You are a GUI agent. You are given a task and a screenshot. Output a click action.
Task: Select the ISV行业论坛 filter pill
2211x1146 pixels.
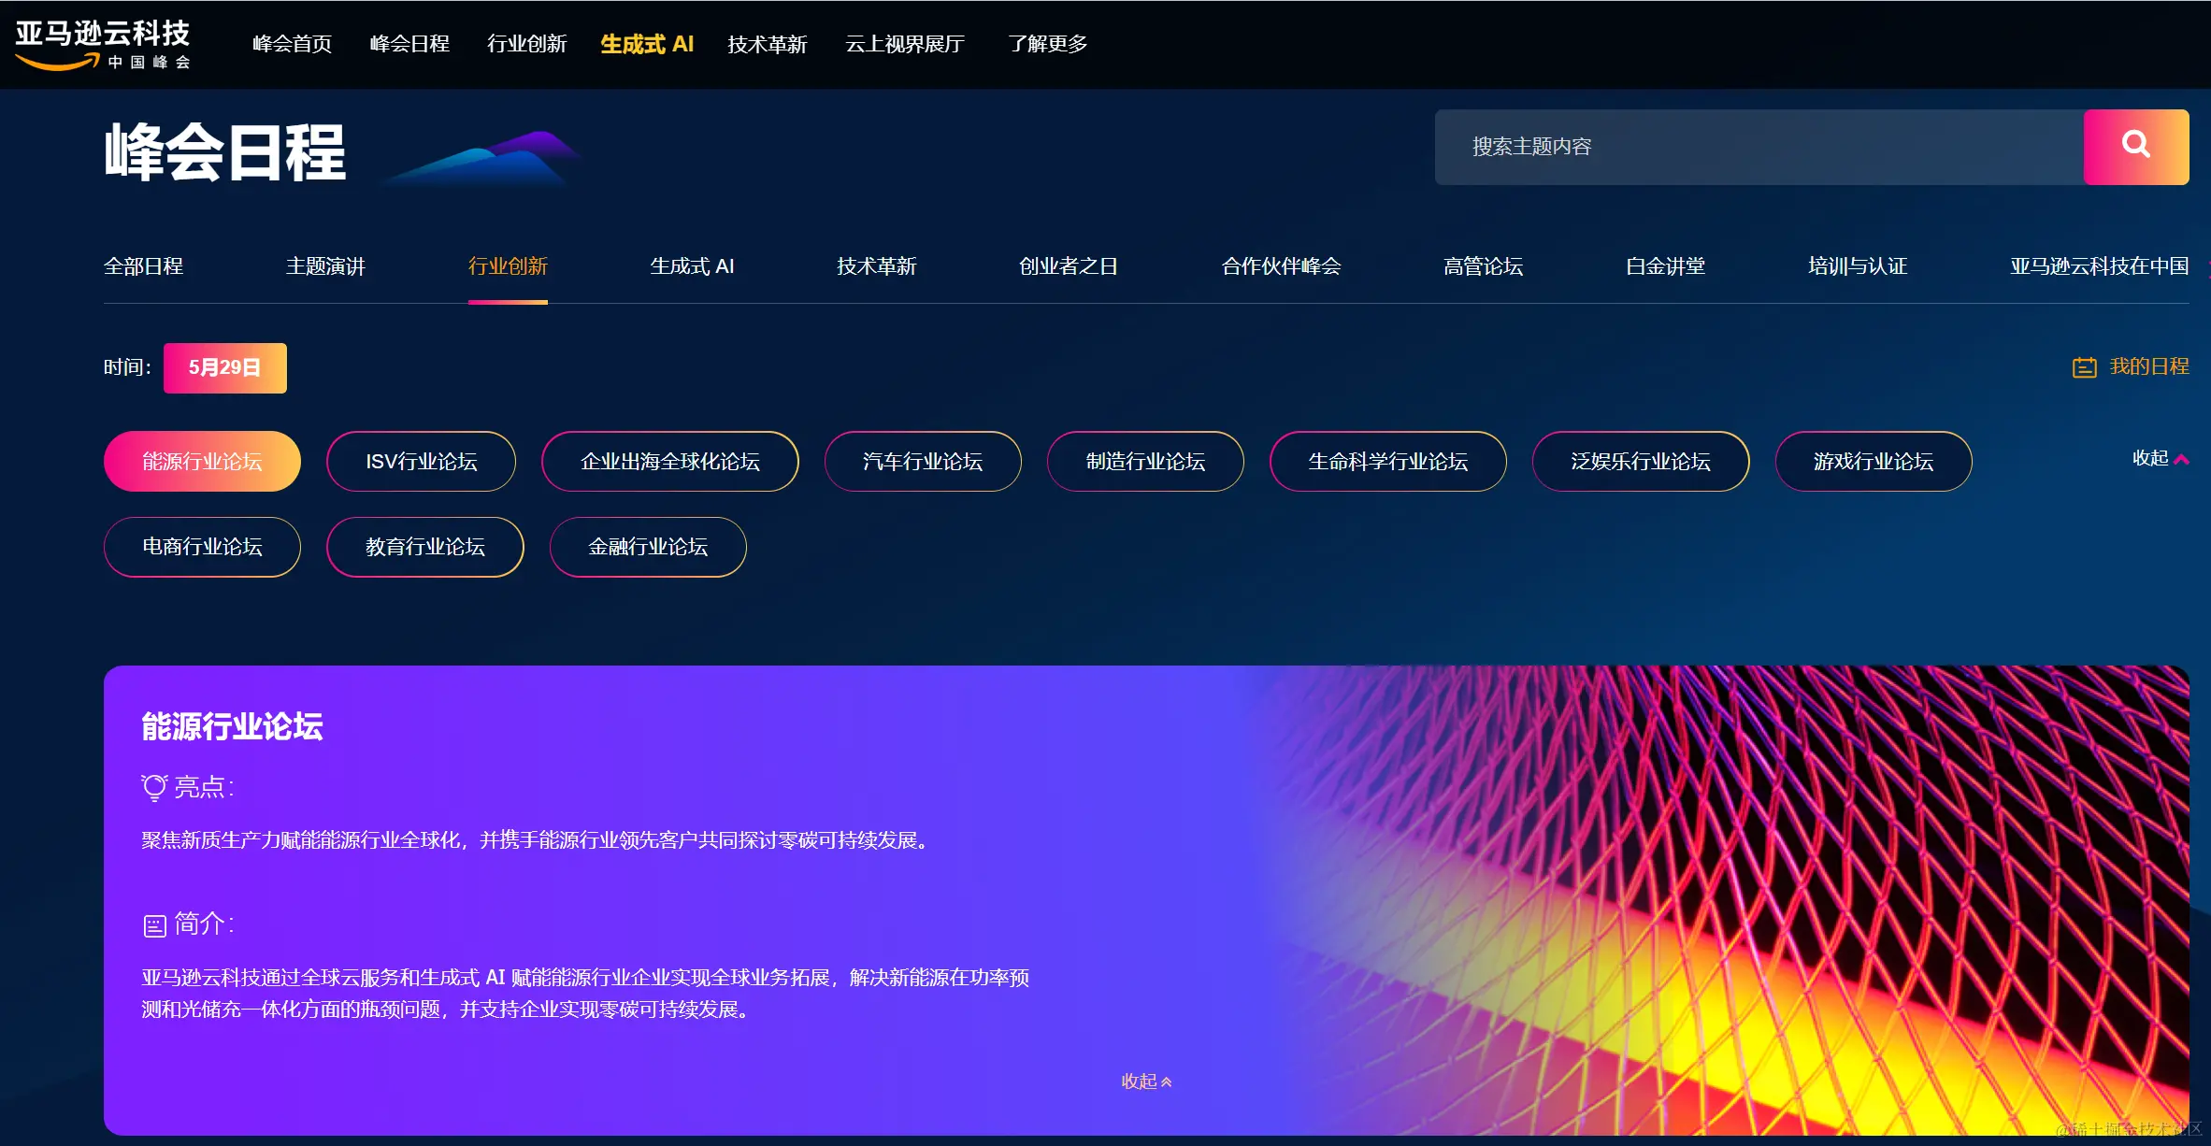coord(421,461)
